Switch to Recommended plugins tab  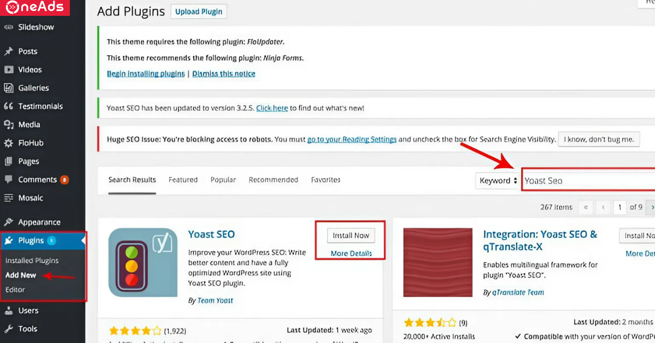pyautogui.click(x=273, y=180)
